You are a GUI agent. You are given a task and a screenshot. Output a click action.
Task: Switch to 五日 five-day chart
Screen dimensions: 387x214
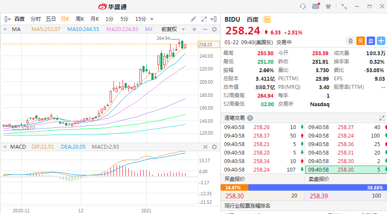pyautogui.click(x=51, y=19)
